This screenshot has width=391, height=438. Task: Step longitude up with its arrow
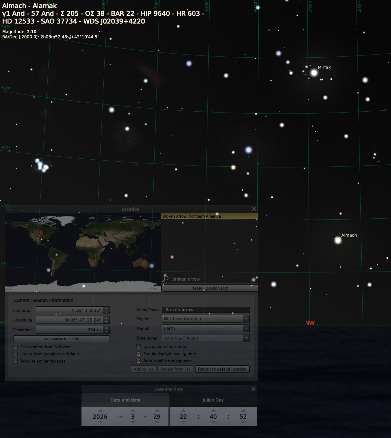107,318
